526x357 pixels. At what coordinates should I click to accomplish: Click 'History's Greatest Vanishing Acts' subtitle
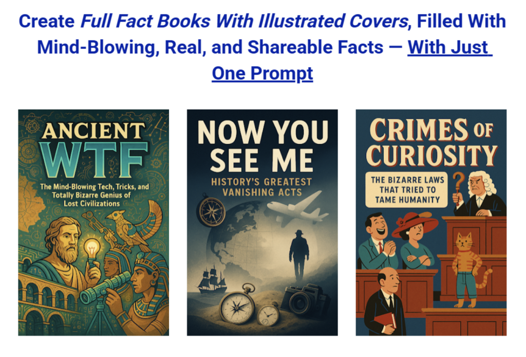(261, 187)
